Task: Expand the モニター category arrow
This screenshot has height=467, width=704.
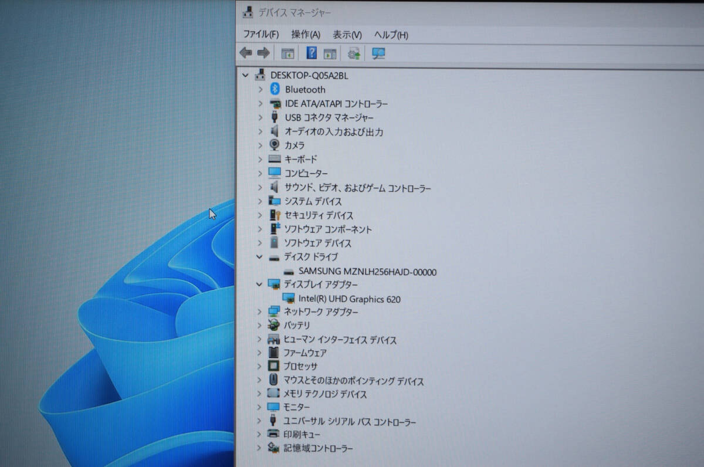Action: (x=260, y=407)
